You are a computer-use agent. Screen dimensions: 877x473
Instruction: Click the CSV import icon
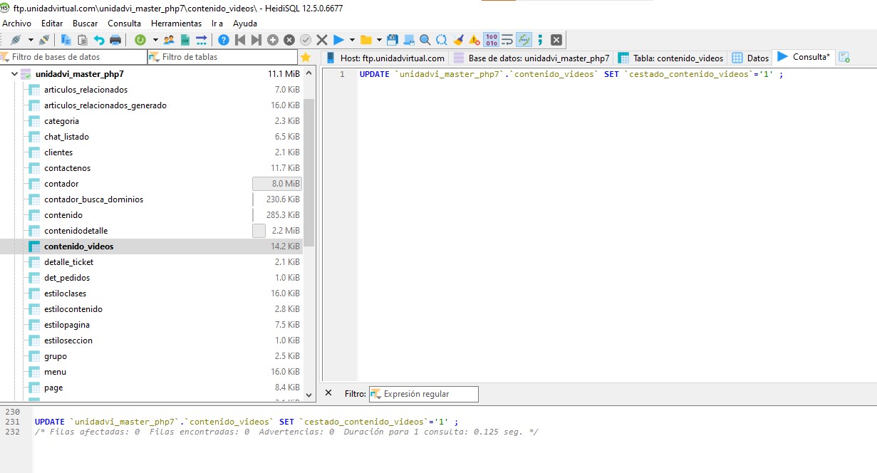185,40
